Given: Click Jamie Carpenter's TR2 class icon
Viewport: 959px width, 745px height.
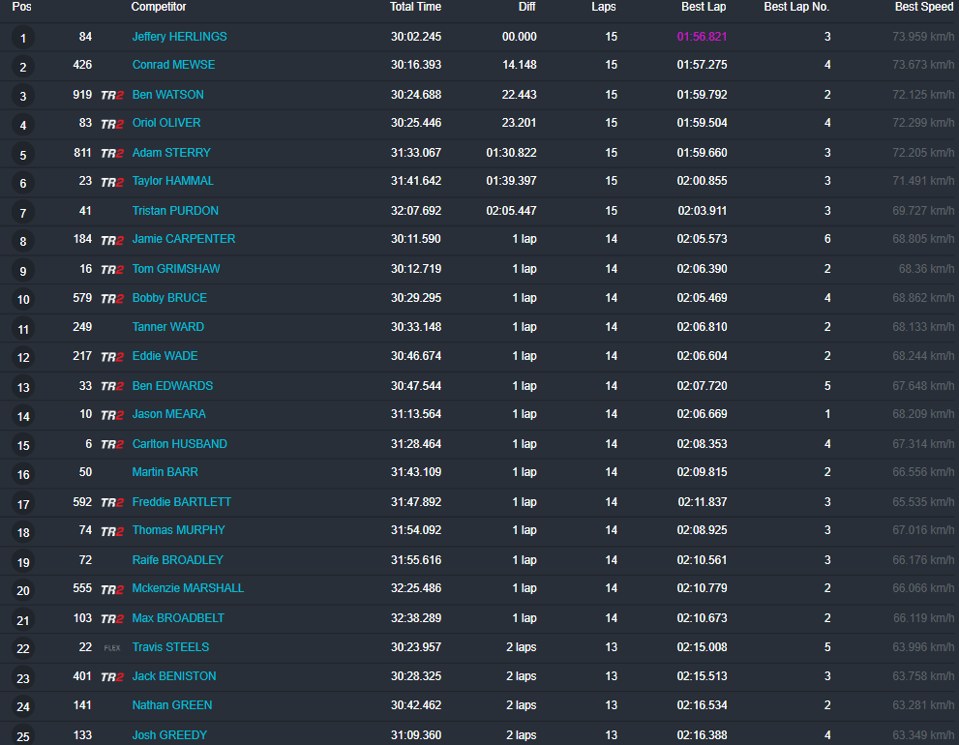Looking at the screenshot, I should tap(112, 239).
